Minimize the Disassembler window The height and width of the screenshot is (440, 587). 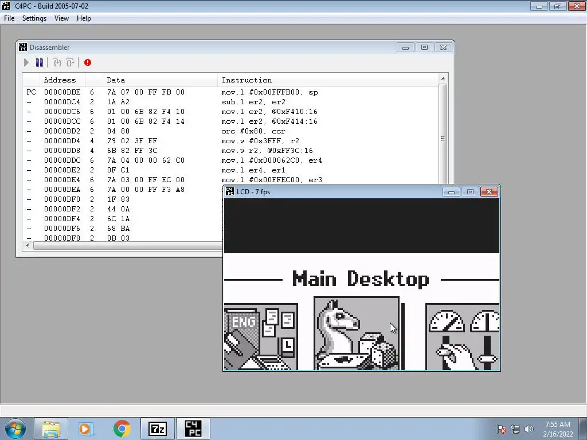point(405,48)
